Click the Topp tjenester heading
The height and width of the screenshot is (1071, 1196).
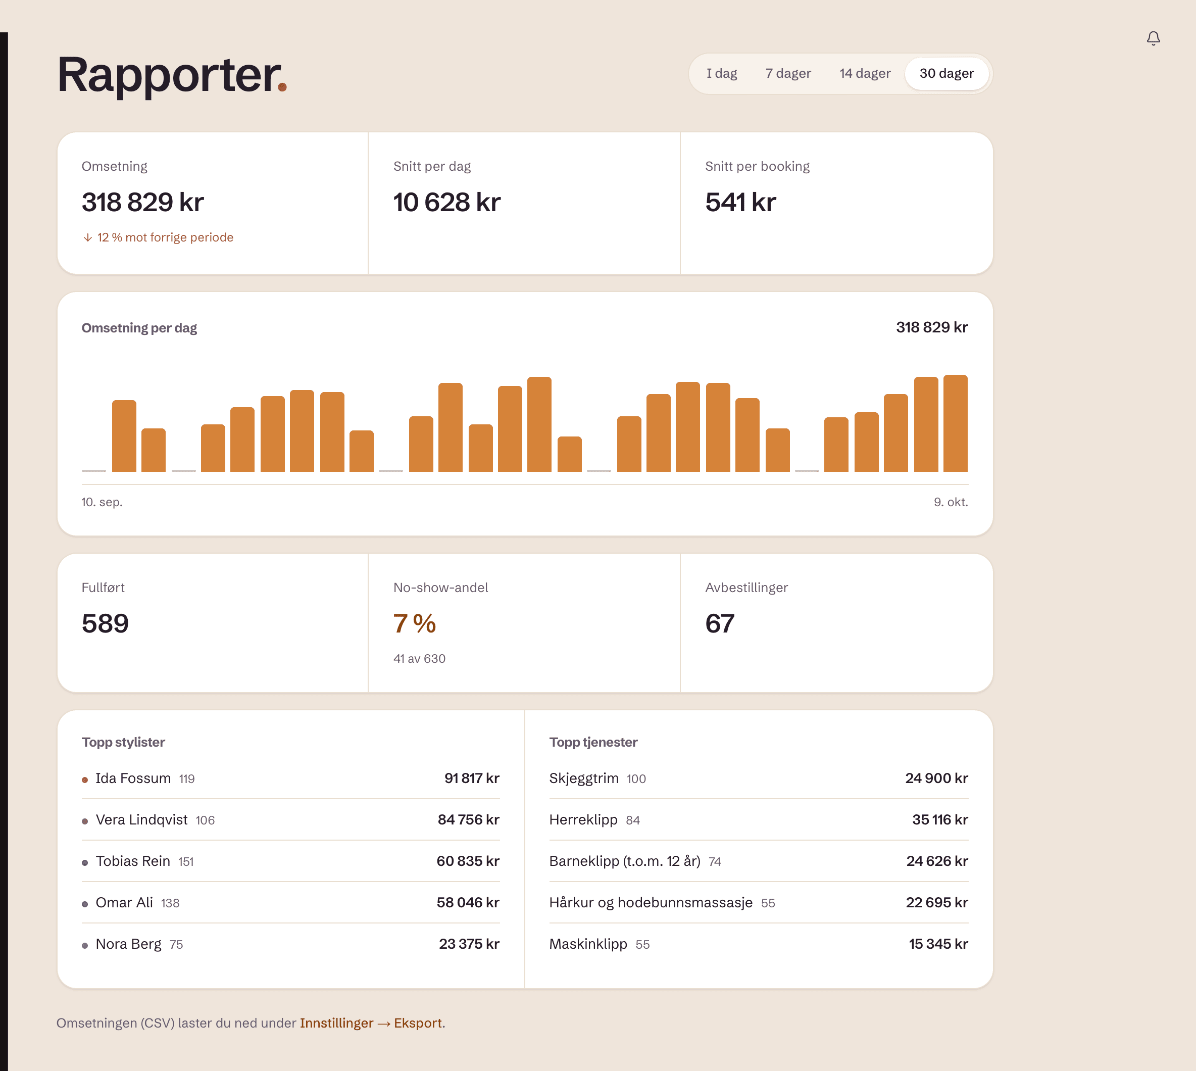pos(593,742)
